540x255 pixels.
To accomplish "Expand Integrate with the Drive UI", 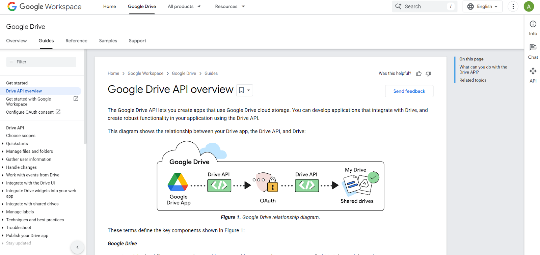I will (3, 183).
